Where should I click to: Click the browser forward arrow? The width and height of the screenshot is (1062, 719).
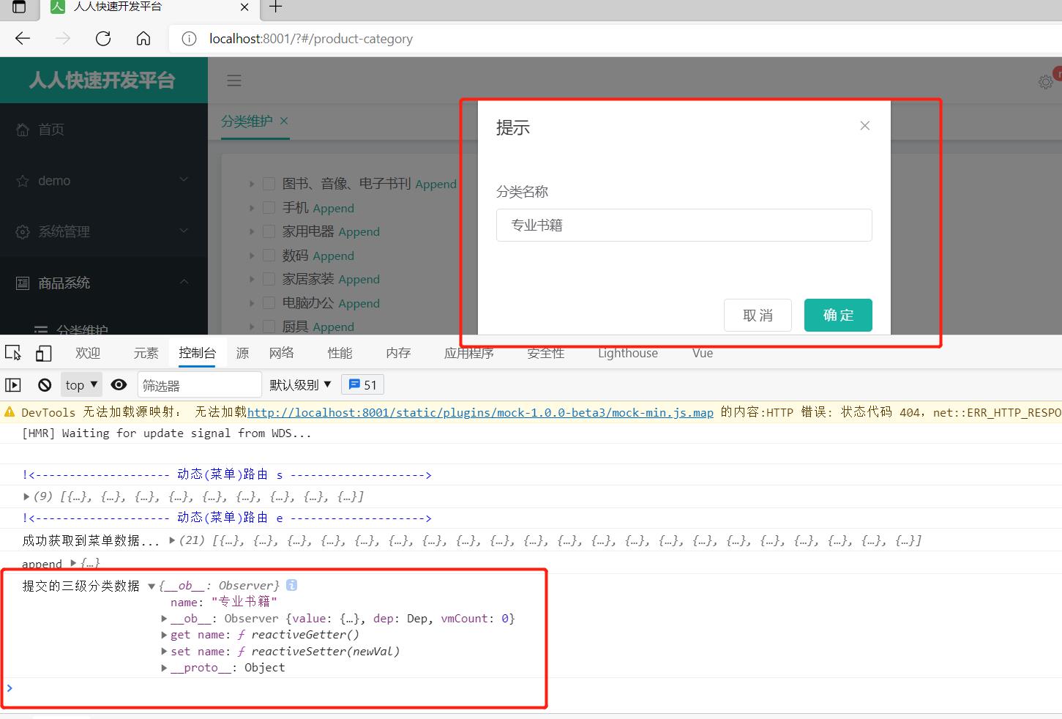(63, 38)
